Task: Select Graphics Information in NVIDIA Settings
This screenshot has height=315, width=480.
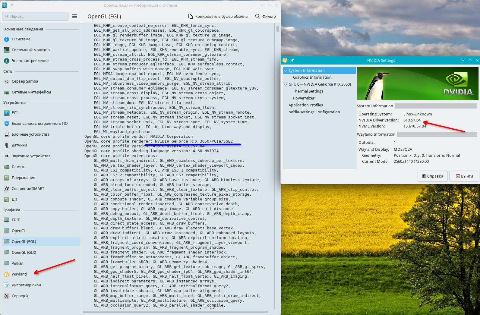Action: (x=312, y=77)
